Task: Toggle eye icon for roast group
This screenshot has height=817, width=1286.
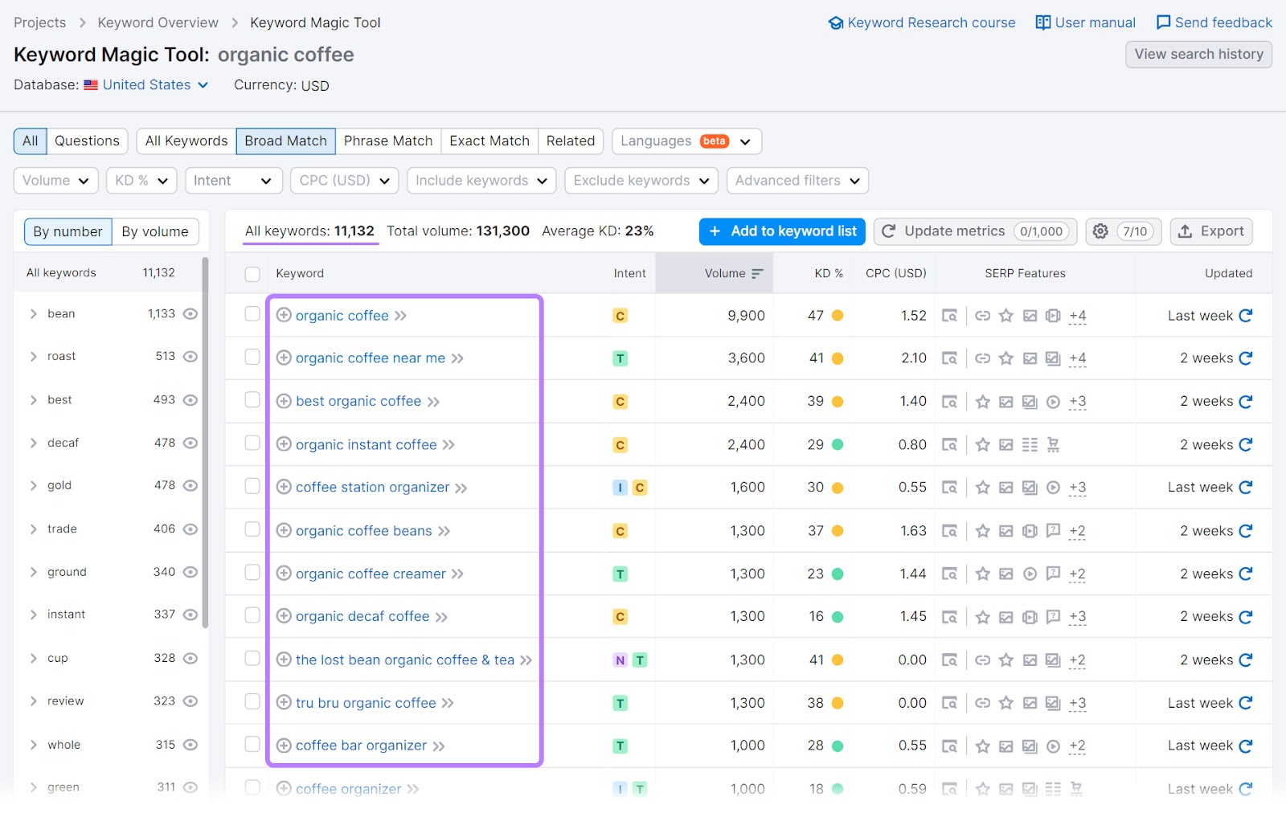Action: point(190,357)
